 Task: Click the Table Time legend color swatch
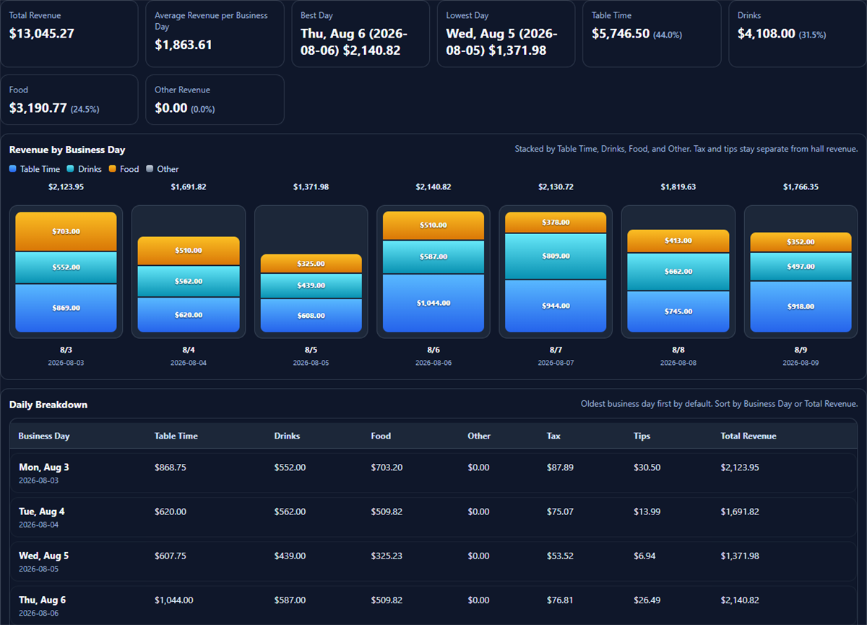tap(13, 169)
